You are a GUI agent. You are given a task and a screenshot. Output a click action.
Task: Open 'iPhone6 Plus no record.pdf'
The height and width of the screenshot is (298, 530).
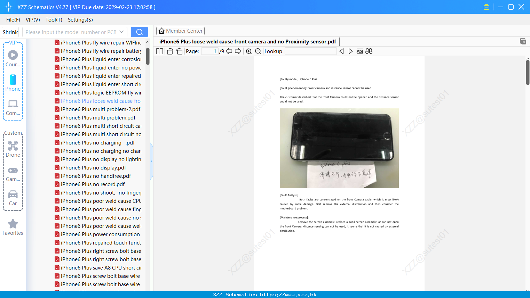pos(90,184)
